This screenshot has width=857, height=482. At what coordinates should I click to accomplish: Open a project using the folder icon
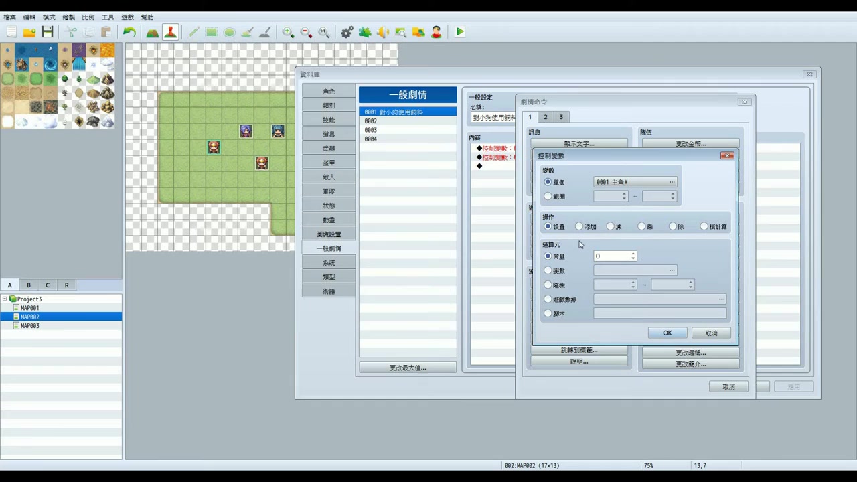[29, 32]
